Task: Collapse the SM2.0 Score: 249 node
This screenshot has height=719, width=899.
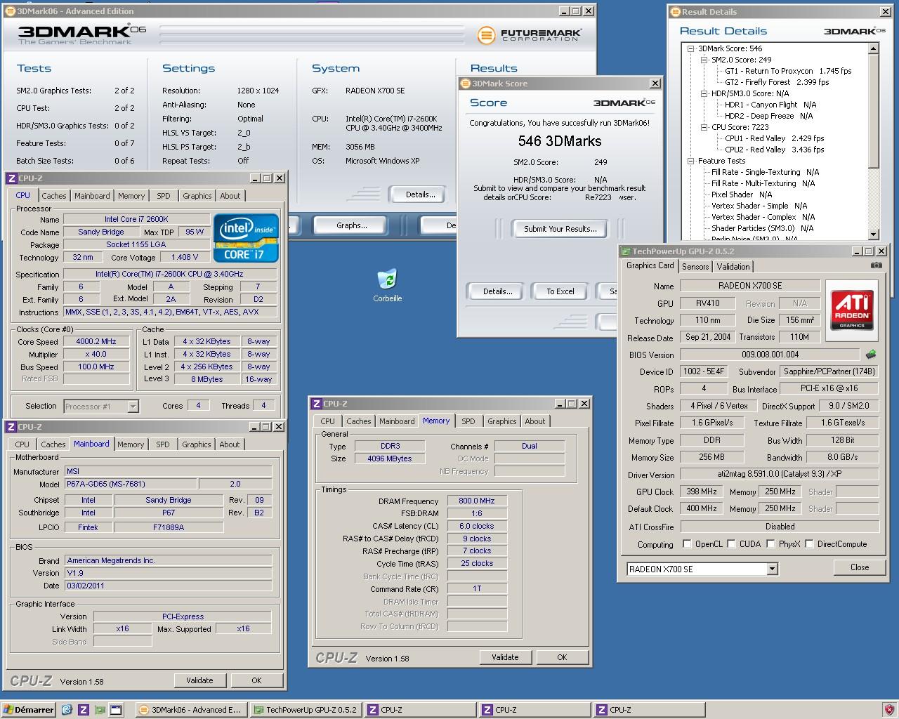Action: tap(704, 60)
